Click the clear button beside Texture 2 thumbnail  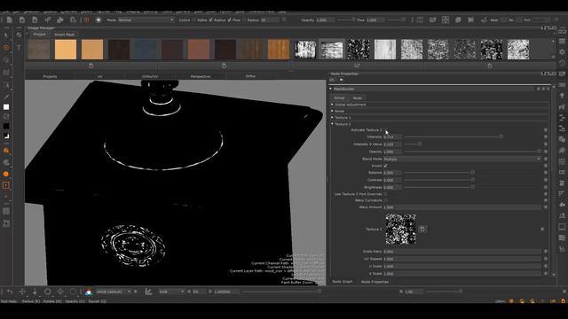pyautogui.click(x=422, y=229)
